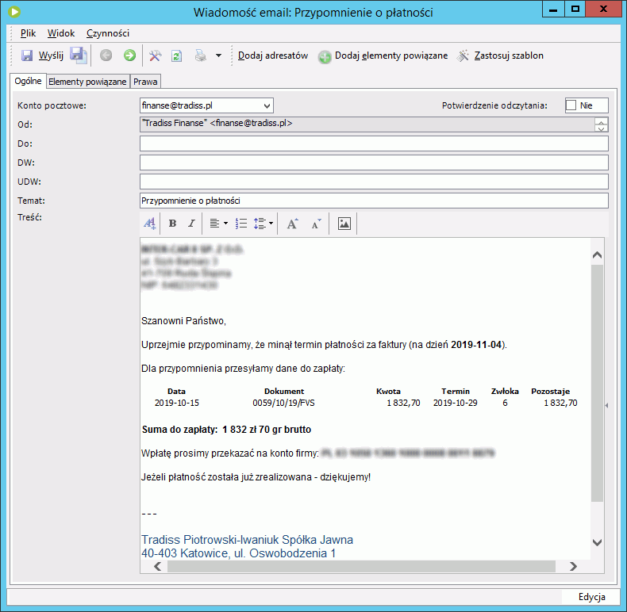
Task: Click the horizontal scrollbar of message body
Action: pos(361,567)
